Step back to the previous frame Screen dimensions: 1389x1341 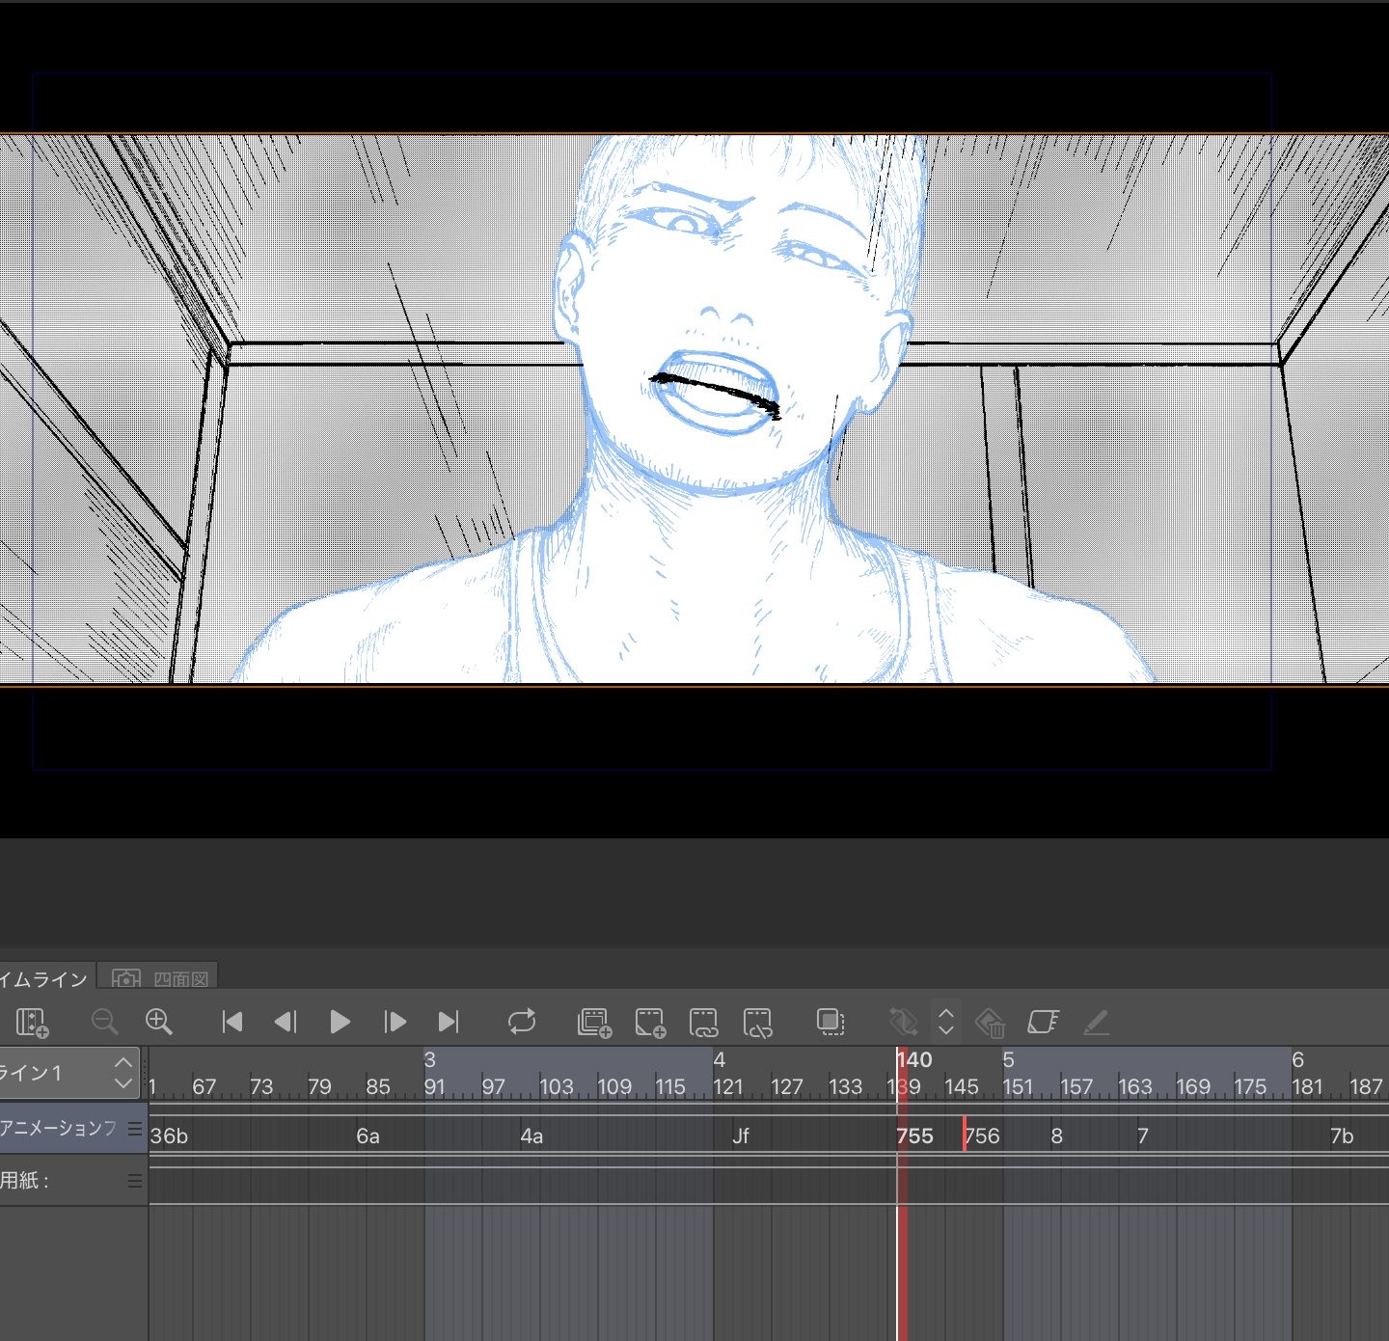pos(286,1023)
